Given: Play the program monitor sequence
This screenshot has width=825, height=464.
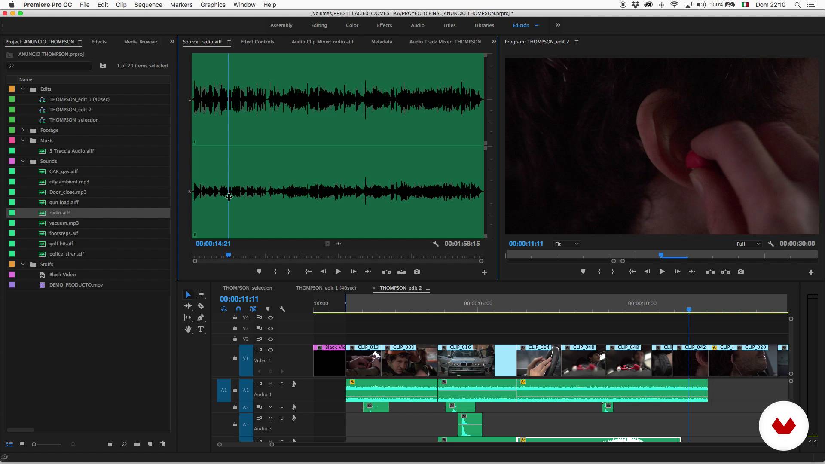Looking at the screenshot, I should tap(662, 272).
